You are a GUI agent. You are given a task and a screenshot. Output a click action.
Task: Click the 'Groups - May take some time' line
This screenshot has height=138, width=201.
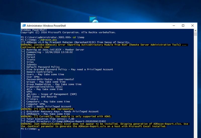pyautogui.click(x=43, y=82)
